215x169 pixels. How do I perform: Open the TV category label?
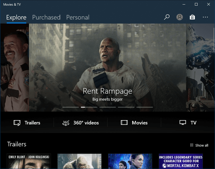(193, 123)
